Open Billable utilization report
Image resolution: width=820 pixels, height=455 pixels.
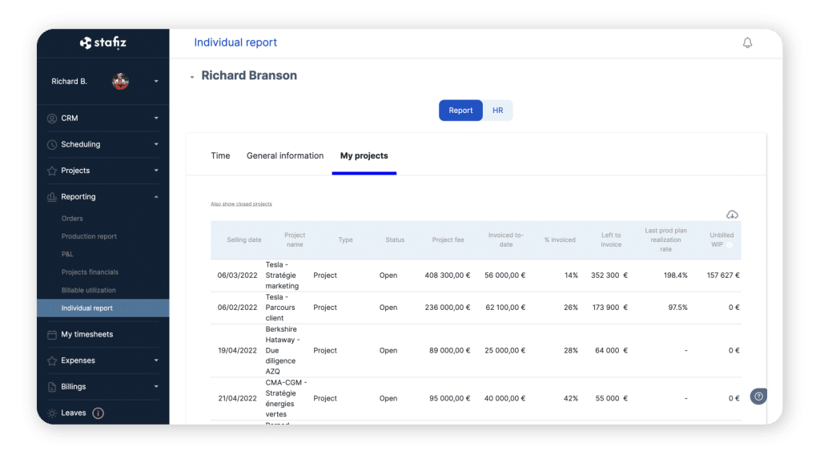click(x=88, y=290)
